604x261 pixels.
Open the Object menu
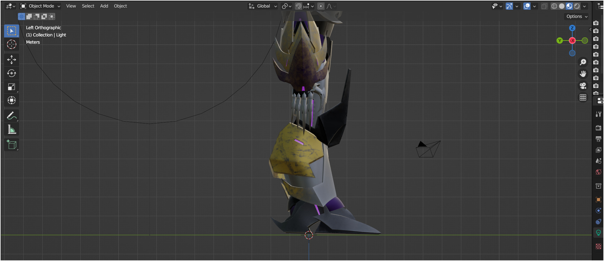coord(120,6)
